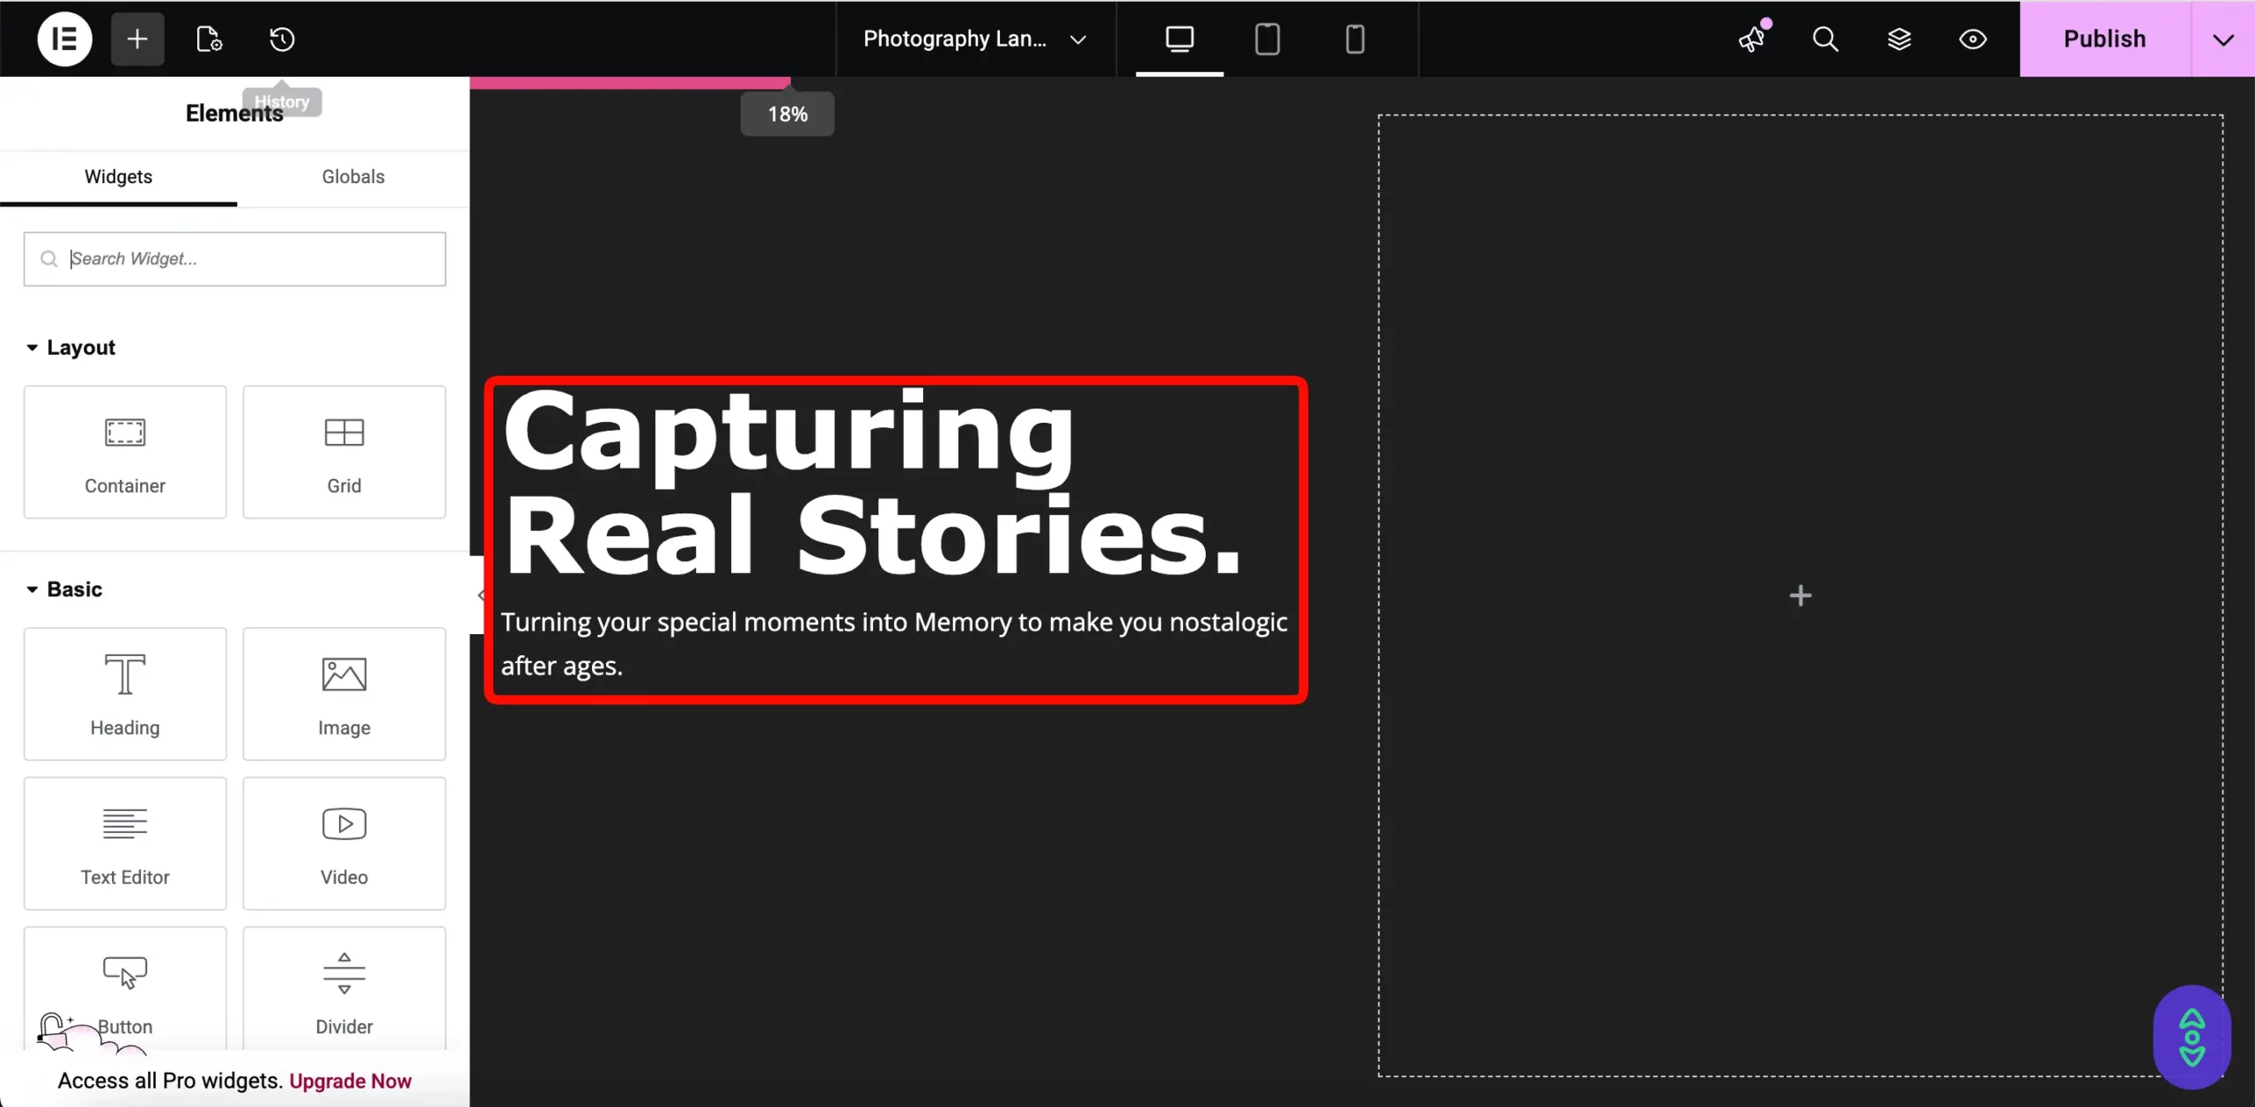2255x1107 pixels.
Task: Open the Structure navigator panel
Action: (1900, 39)
